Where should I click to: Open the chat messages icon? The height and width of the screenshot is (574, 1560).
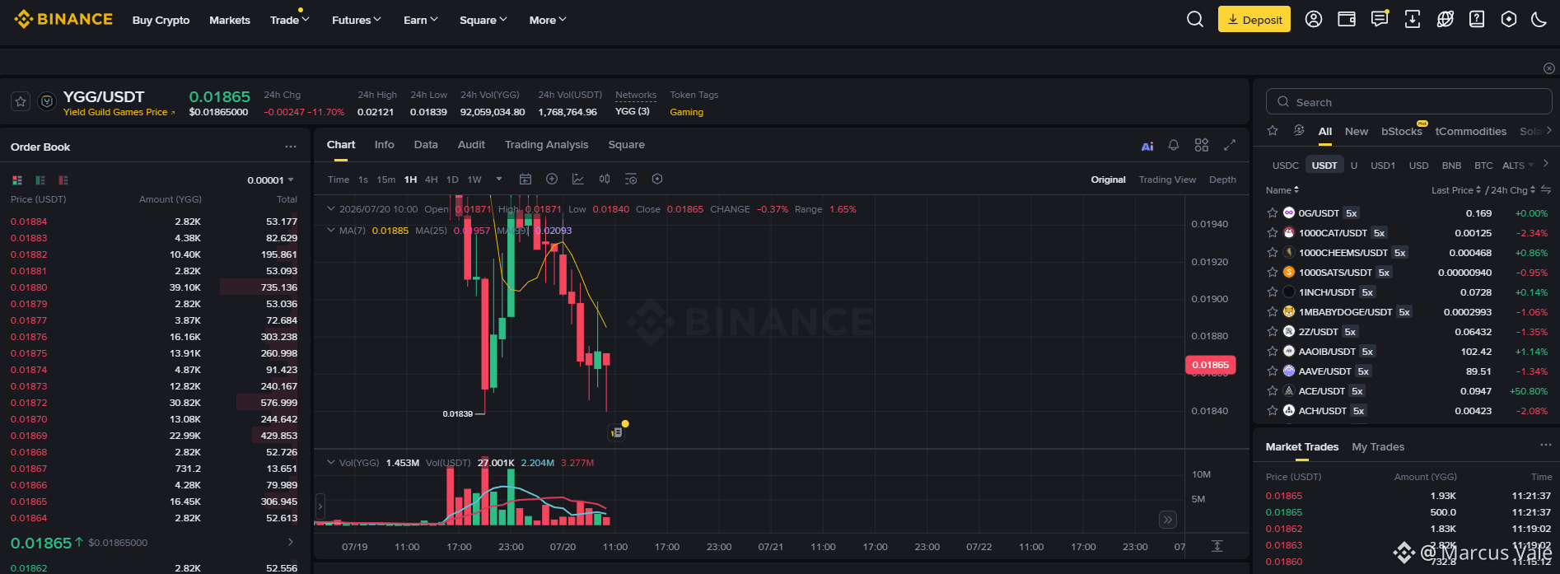[x=1380, y=19]
